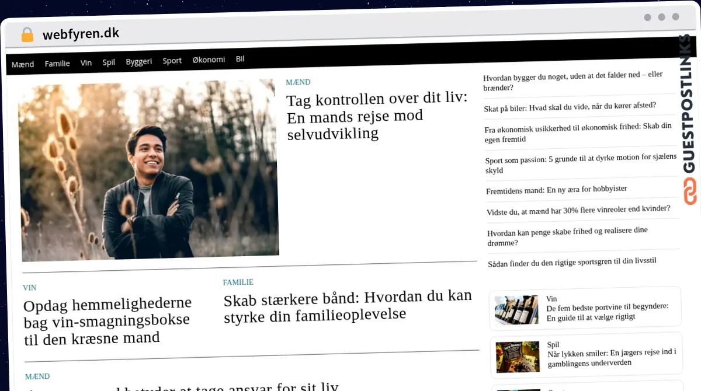The width and height of the screenshot is (701, 391).
Task: Open 'Fra økonomisk usikkerhed' sidebar article
Action: click(578, 132)
